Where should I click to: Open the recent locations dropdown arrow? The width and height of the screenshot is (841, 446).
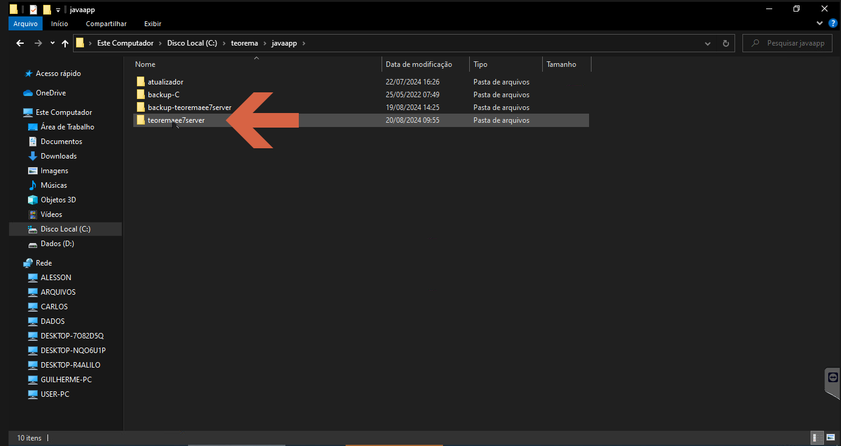52,44
